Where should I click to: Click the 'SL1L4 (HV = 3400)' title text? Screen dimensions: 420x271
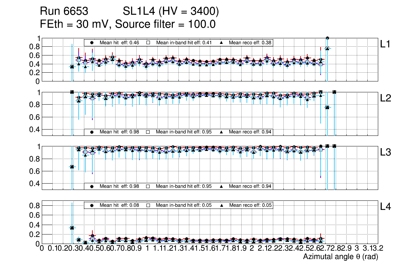(x=171, y=12)
